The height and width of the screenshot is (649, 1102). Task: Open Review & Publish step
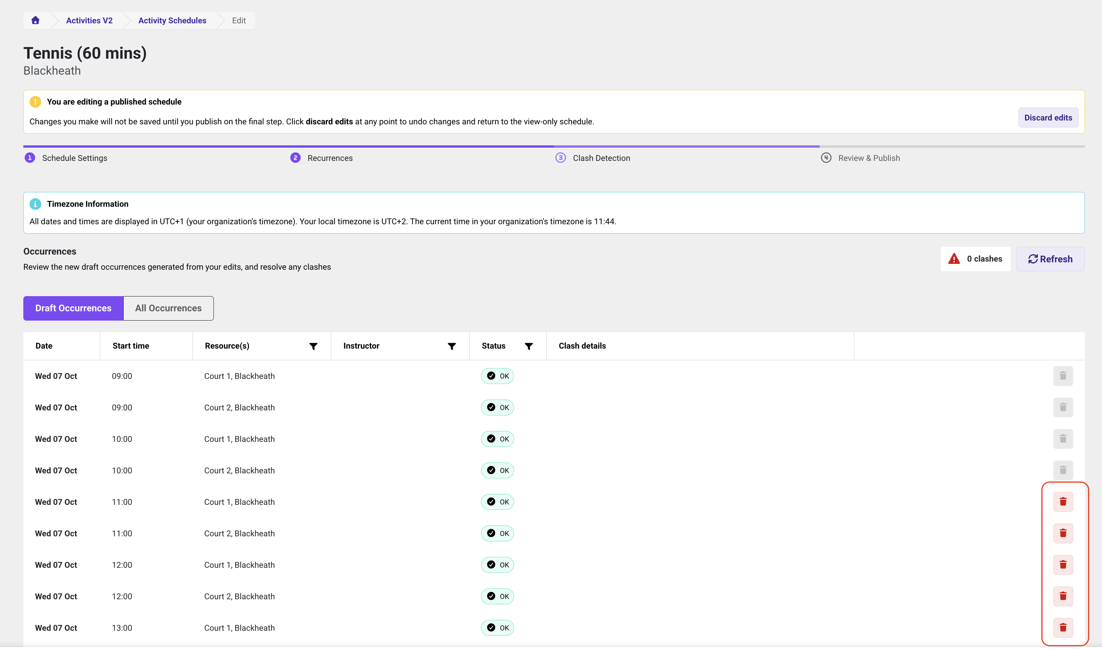click(x=860, y=158)
